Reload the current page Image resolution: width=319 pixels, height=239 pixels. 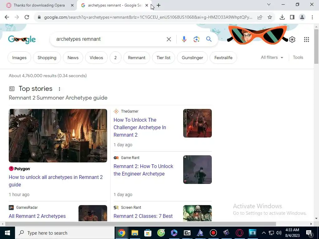pos(27,17)
